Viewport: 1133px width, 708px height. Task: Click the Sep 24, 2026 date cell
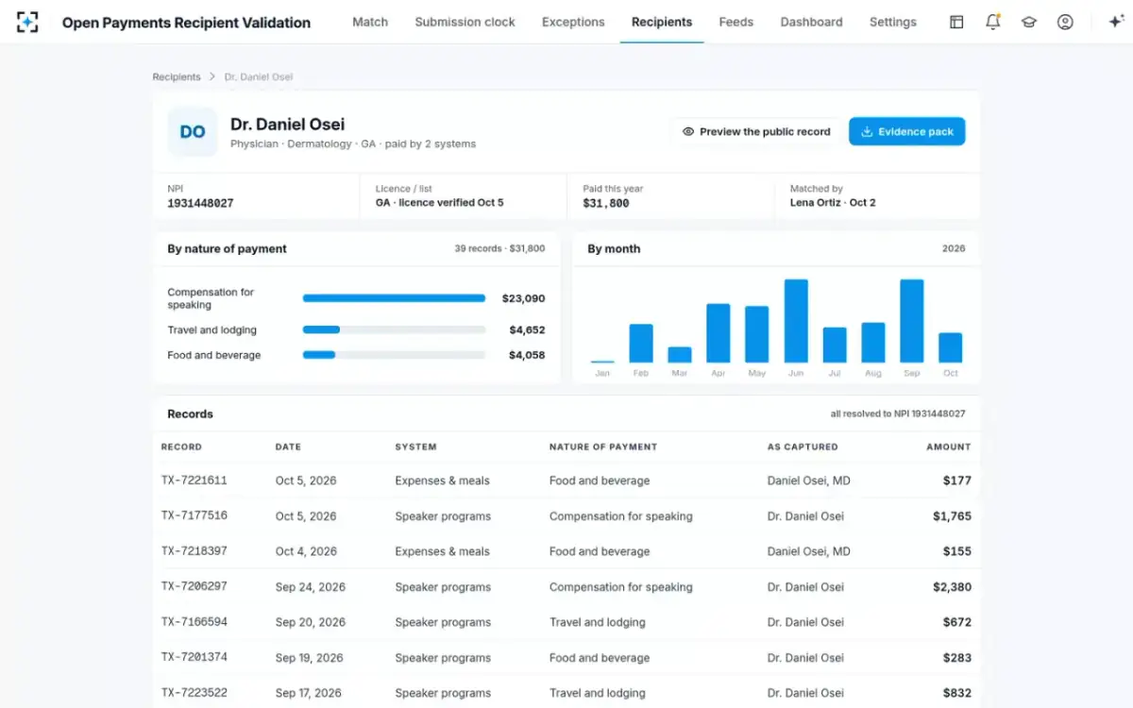pyautogui.click(x=311, y=587)
